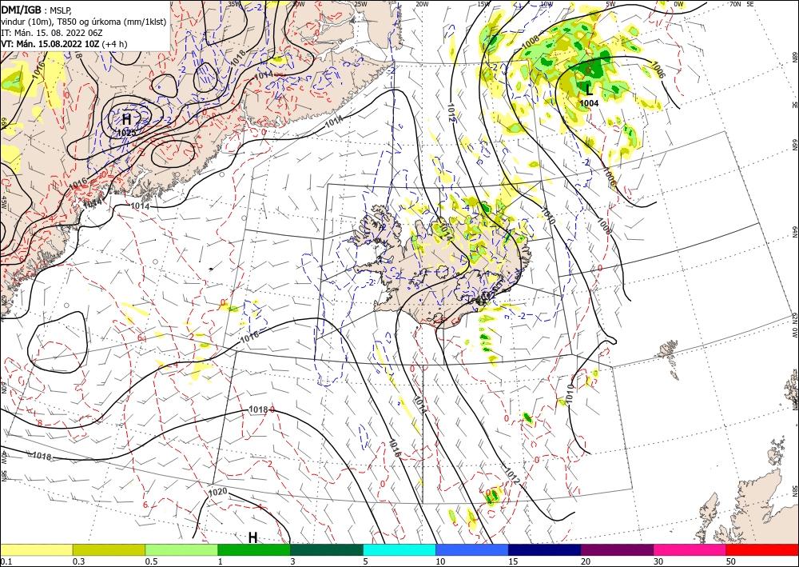Pick the cyan 5–10 mm legend swatch

click(x=399, y=549)
